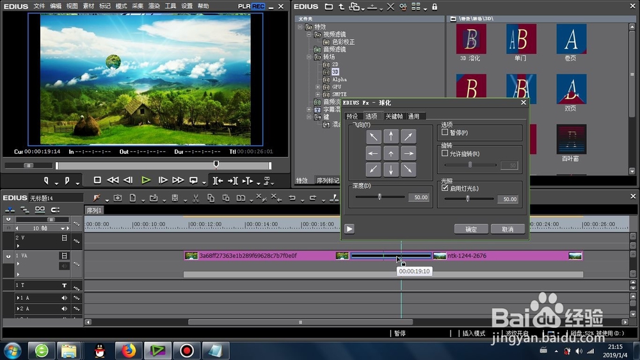Viewport: 640px width, 360px height.
Task: Click the lock icon in effects panel toolbar
Action: [x=435, y=6]
